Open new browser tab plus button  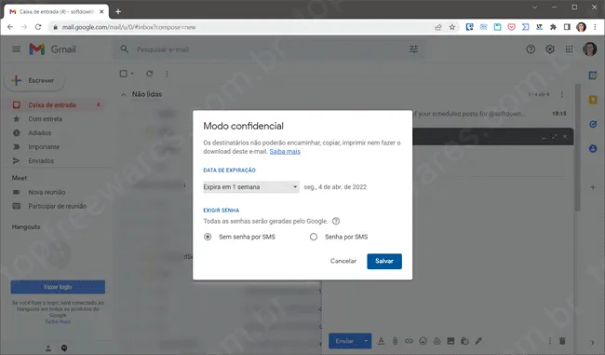[118, 11]
